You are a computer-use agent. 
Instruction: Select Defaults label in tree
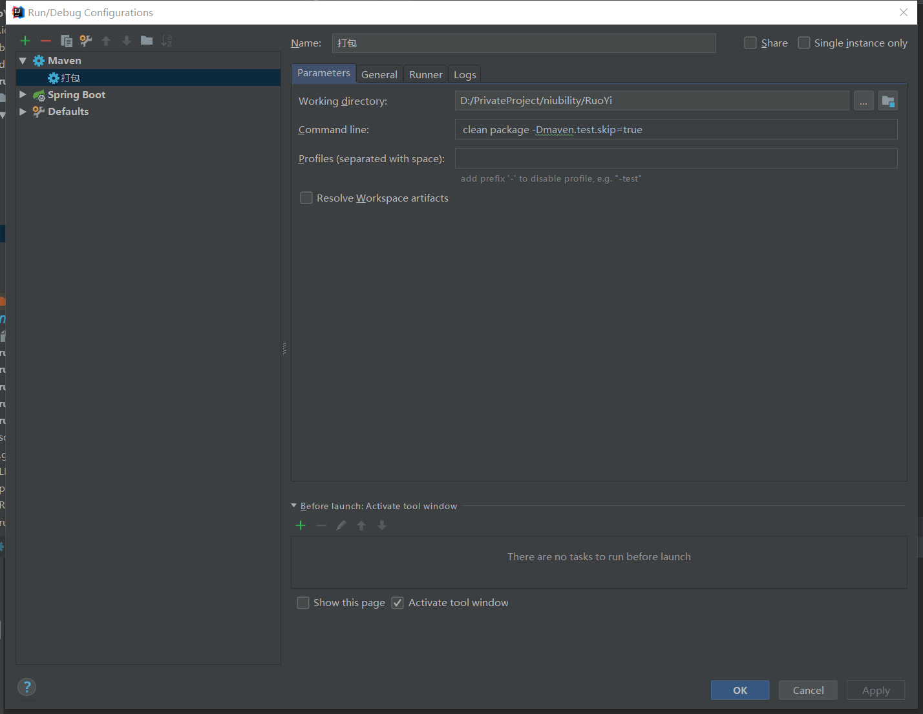[x=69, y=112]
